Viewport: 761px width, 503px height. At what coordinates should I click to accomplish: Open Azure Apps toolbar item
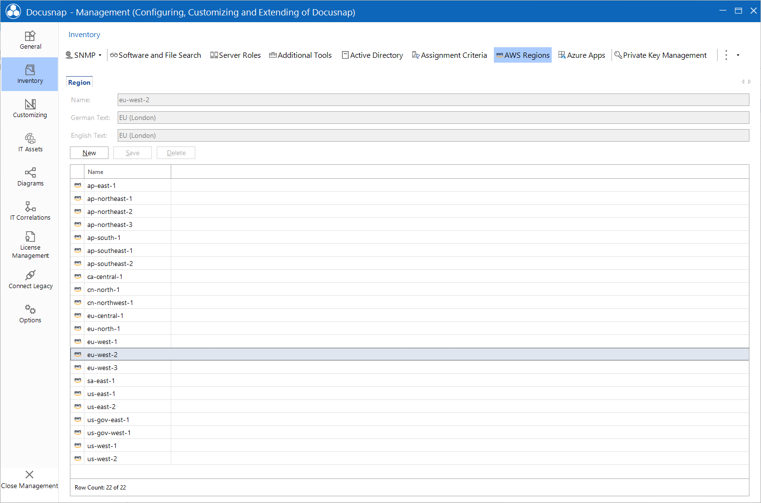[582, 55]
